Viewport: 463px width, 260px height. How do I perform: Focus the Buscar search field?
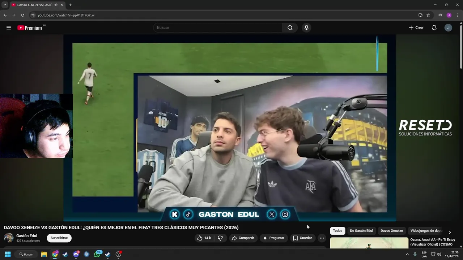[218, 28]
